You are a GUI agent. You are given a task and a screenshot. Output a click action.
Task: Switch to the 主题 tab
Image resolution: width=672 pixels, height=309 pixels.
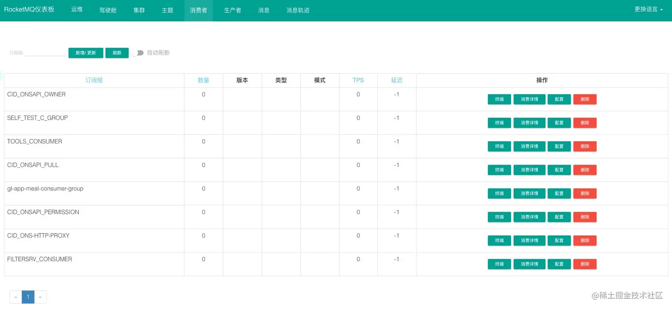[x=168, y=10]
